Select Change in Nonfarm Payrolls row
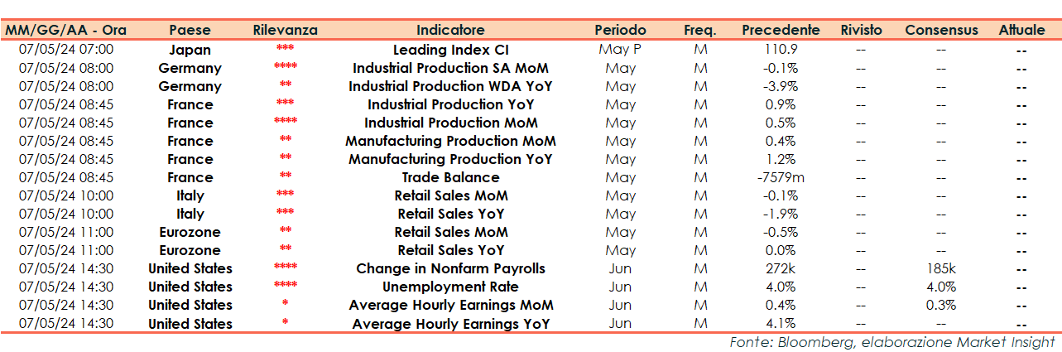Image resolution: width=1062 pixels, height=352 pixels. (450, 268)
